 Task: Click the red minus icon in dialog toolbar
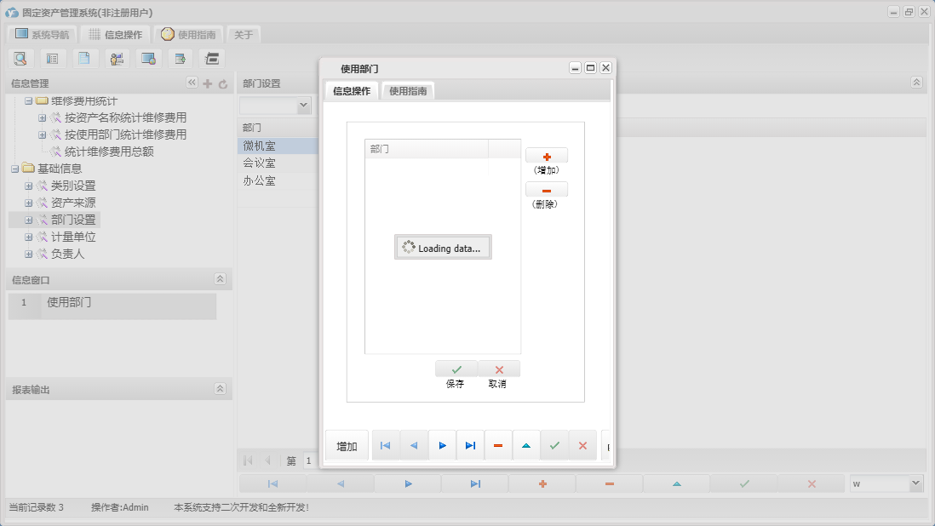click(498, 445)
